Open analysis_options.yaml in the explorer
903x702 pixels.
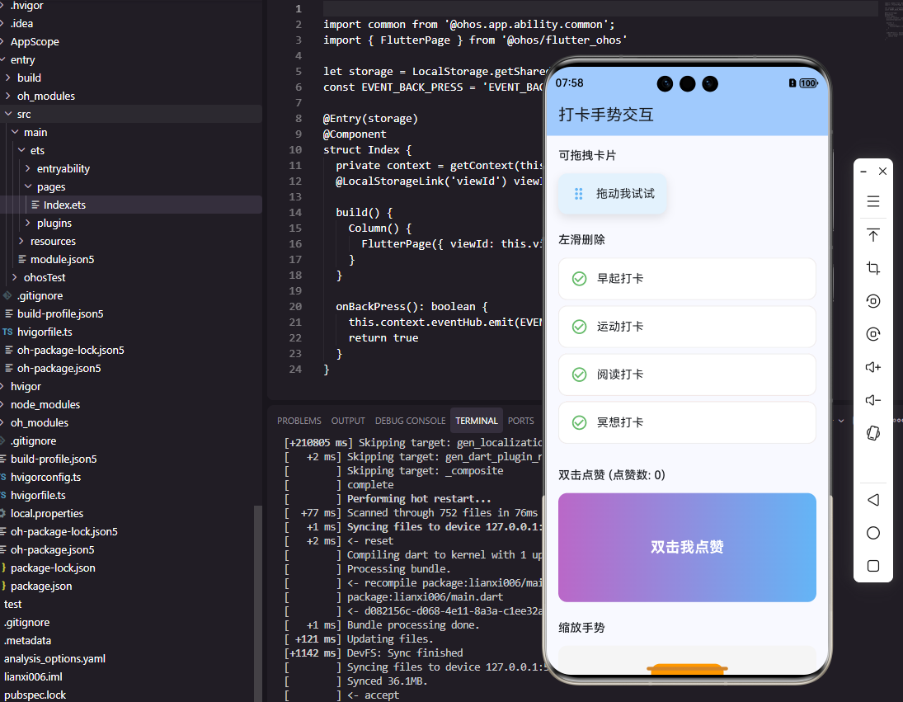54,659
